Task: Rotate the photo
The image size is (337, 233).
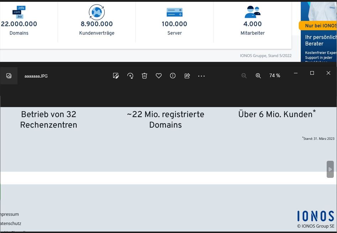Action: click(x=130, y=76)
